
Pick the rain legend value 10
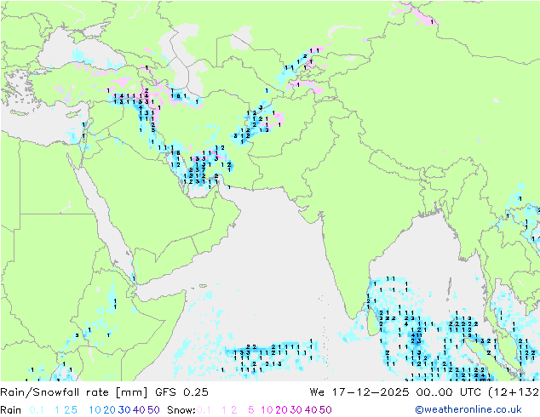click(x=94, y=409)
